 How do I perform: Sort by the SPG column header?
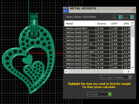(126, 24)
